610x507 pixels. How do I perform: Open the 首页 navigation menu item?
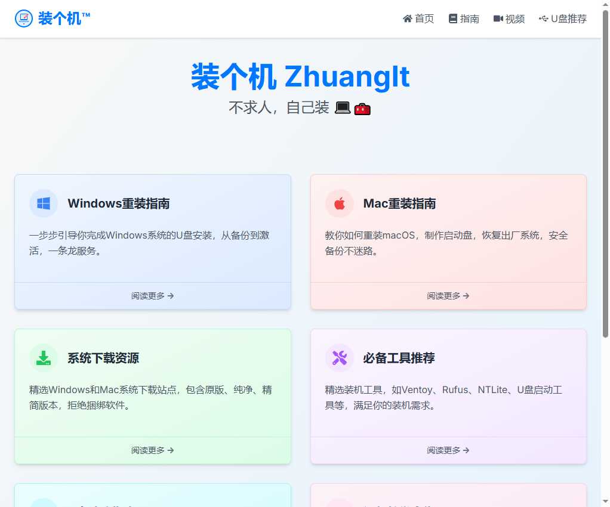[424, 18]
